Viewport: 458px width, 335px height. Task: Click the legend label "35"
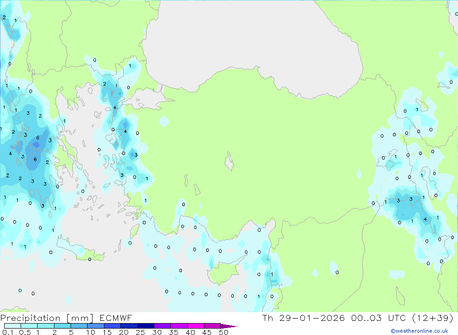pyautogui.click(x=174, y=332)
